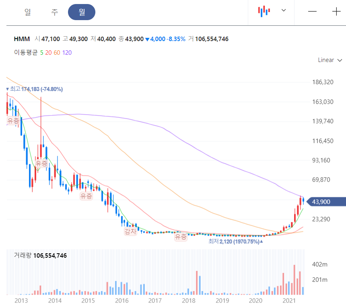Image resolution: width=346 pixels, height=304 pixels.
Task: Click the 2013 year label on axis
Action: click(21, 300)
